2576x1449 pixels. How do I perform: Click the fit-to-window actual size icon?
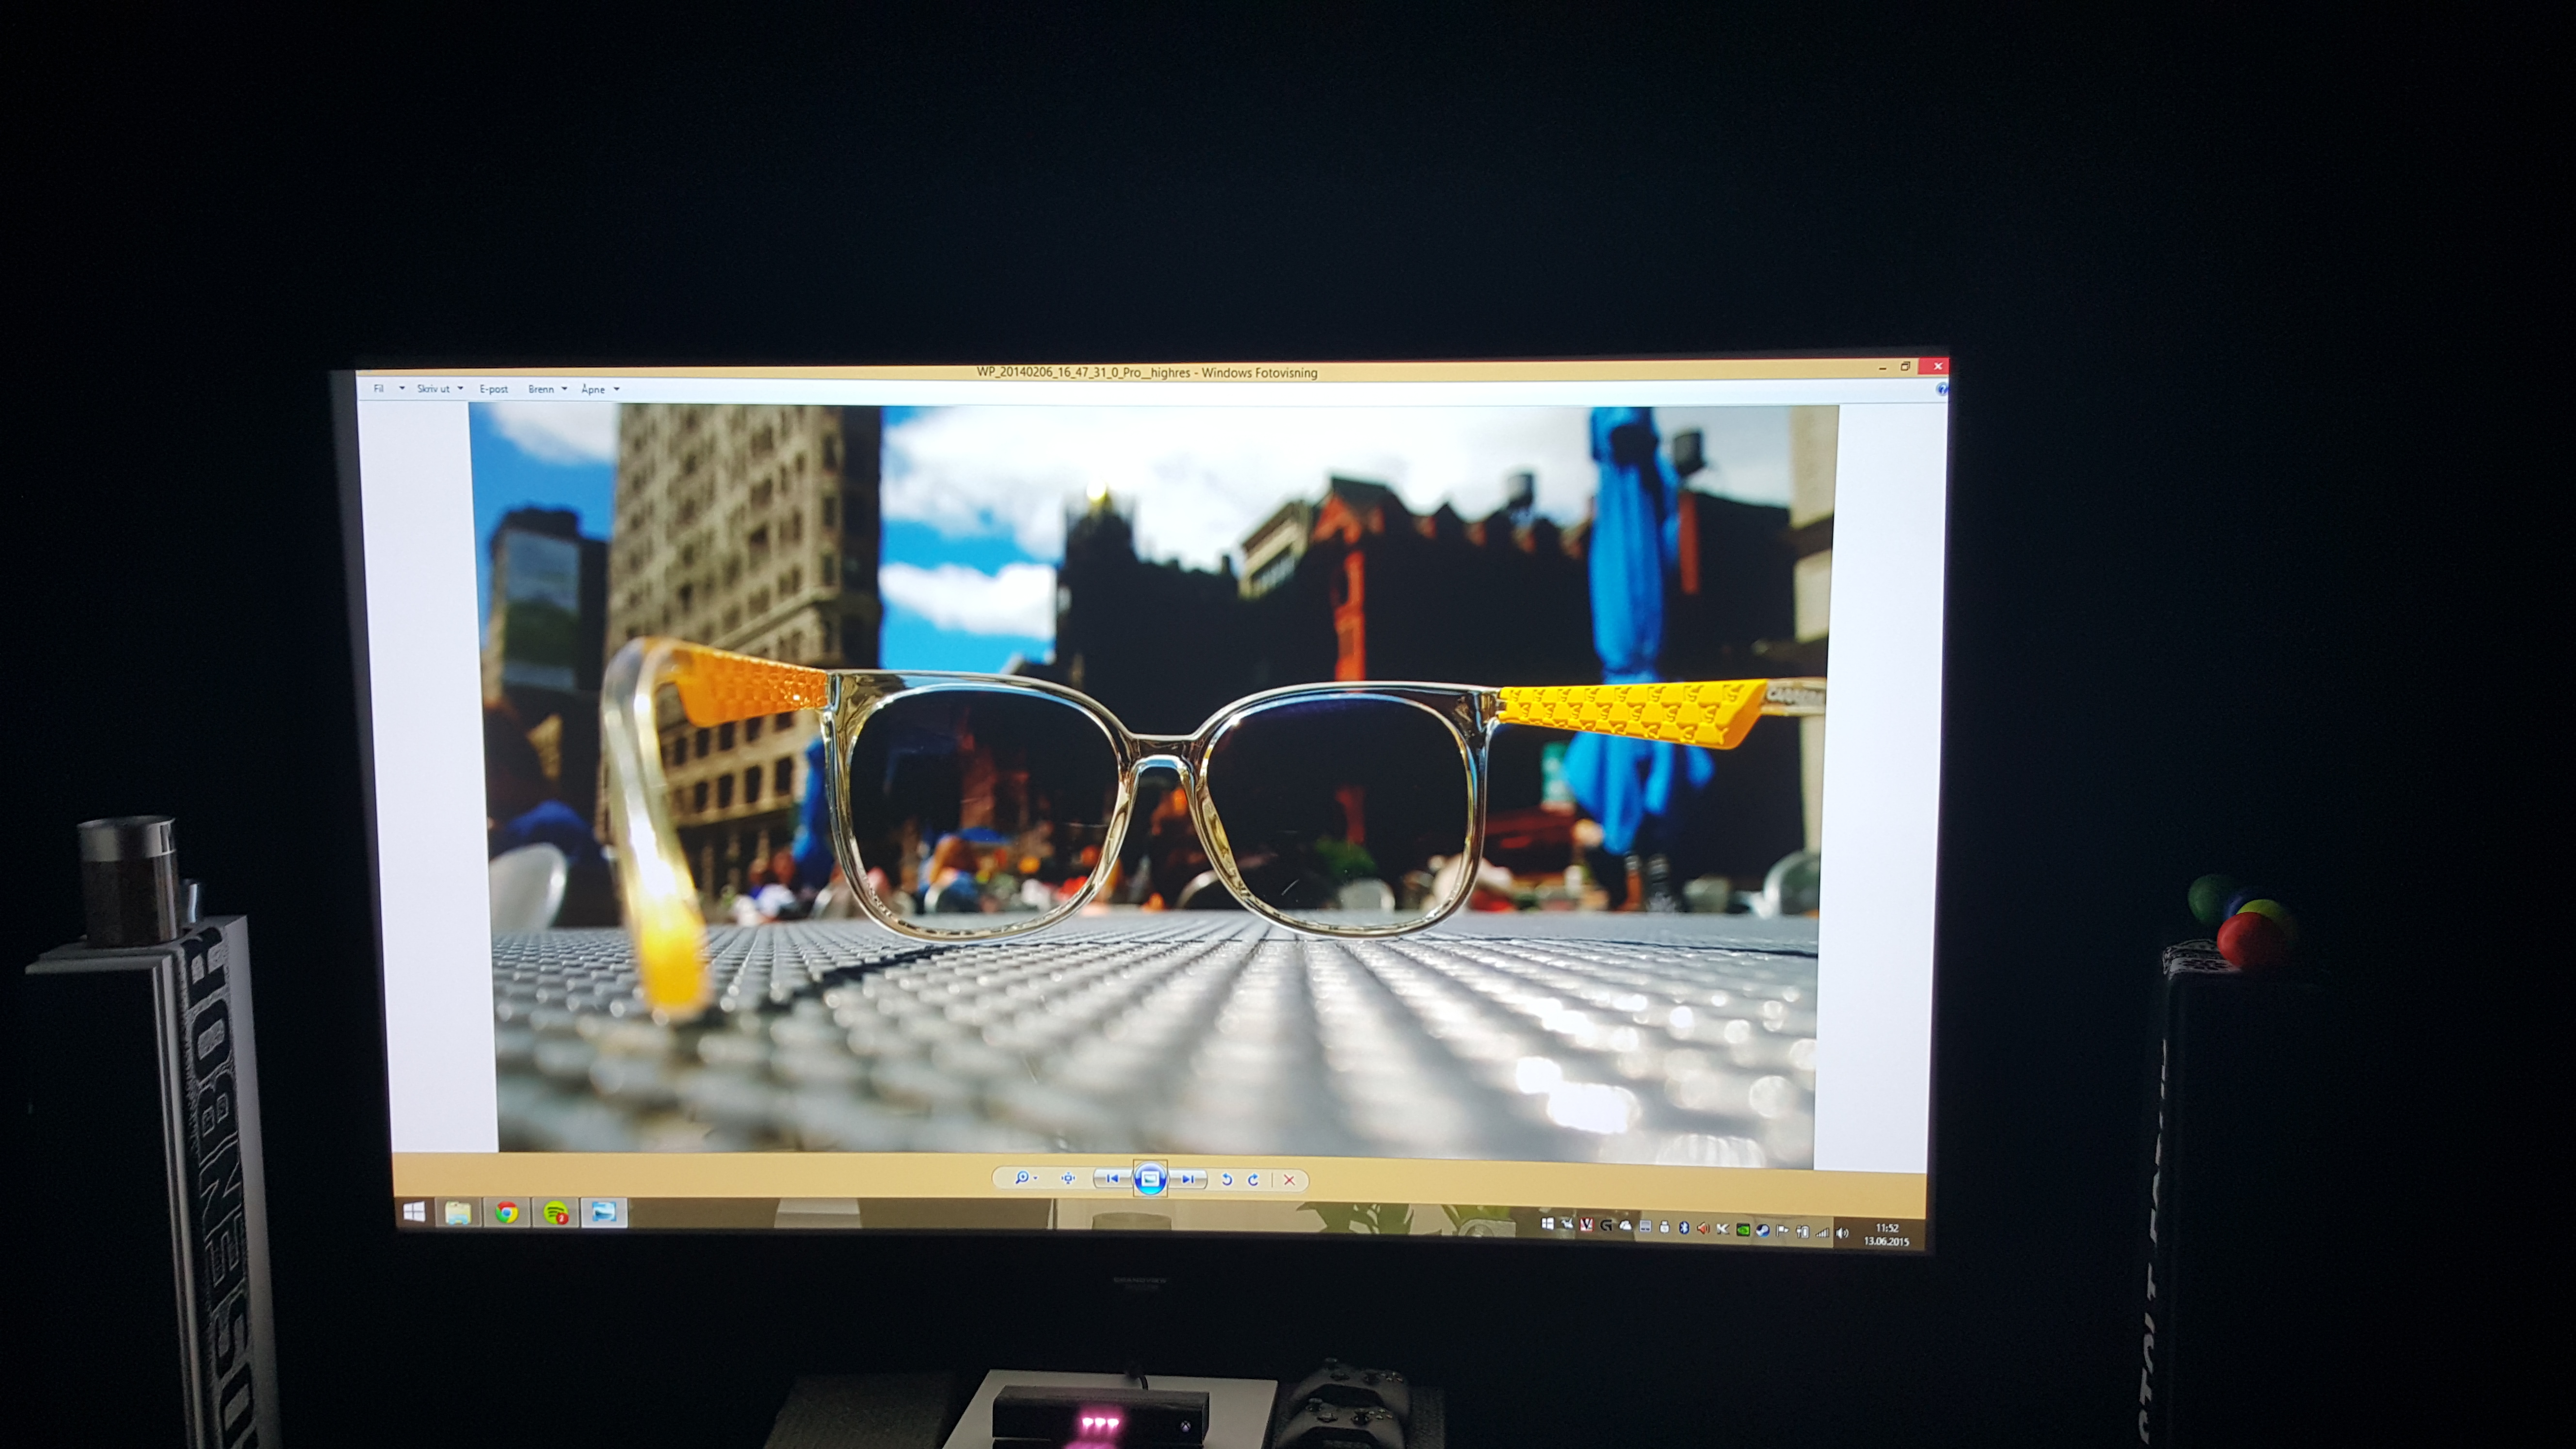click(x=1068, y=1178)
